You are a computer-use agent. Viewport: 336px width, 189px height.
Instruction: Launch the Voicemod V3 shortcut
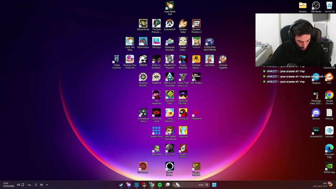tap(316, 132)
